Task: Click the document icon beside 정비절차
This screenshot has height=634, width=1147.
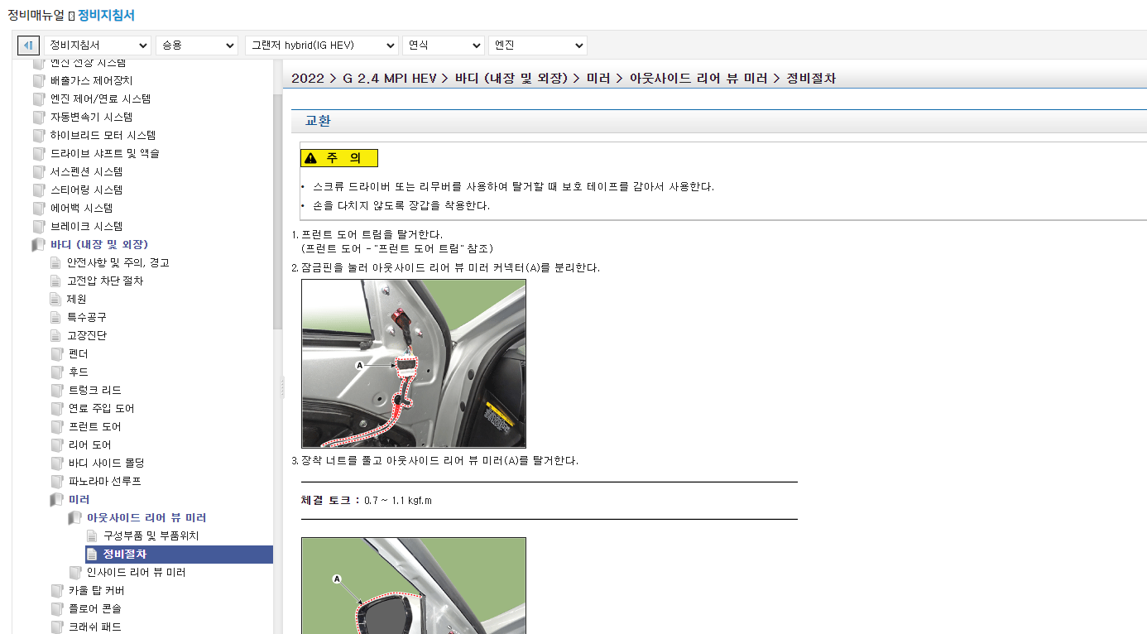Action: coord(92,555)
